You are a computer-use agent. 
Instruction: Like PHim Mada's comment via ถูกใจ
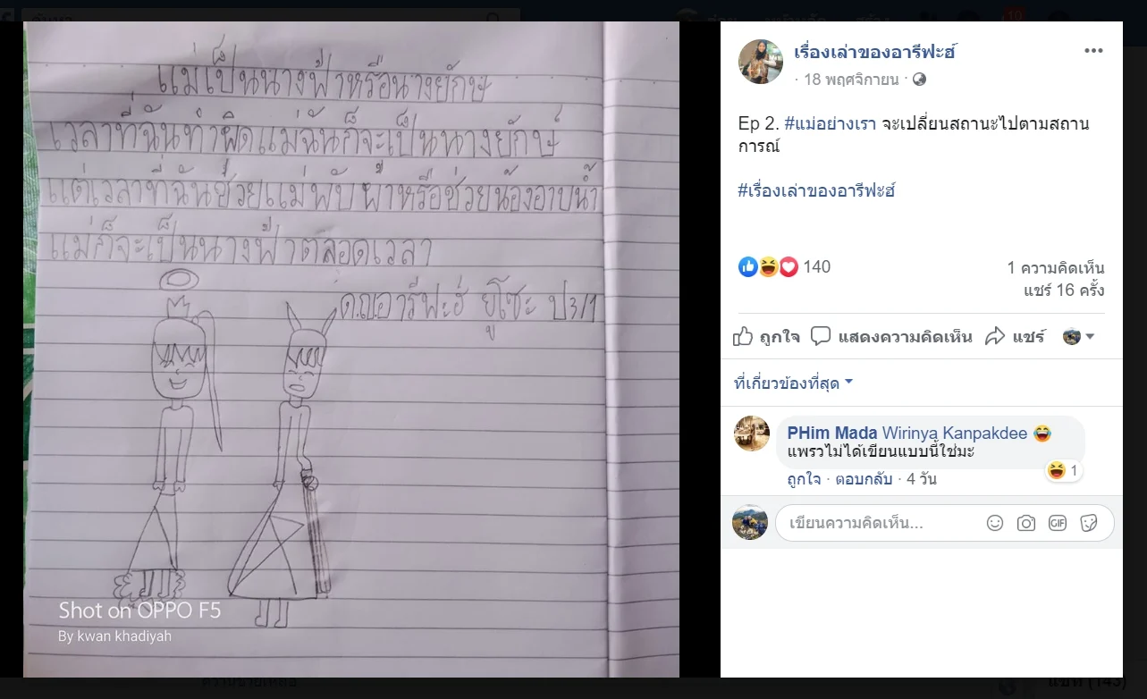coord(804,479)
